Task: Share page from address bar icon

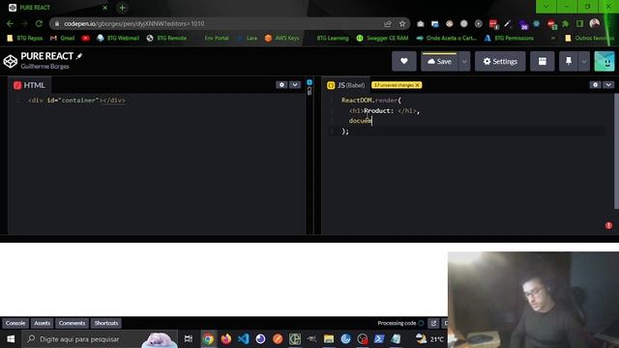Action: point(387,23)
